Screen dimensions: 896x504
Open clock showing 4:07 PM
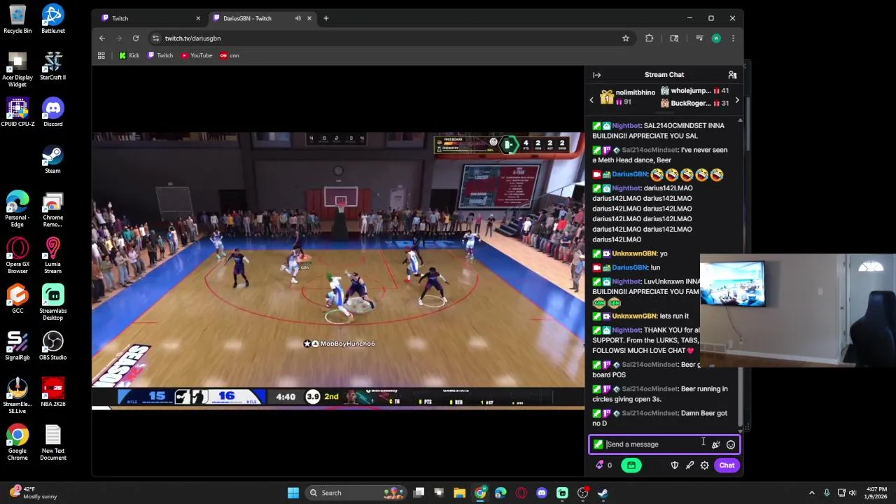876,493
